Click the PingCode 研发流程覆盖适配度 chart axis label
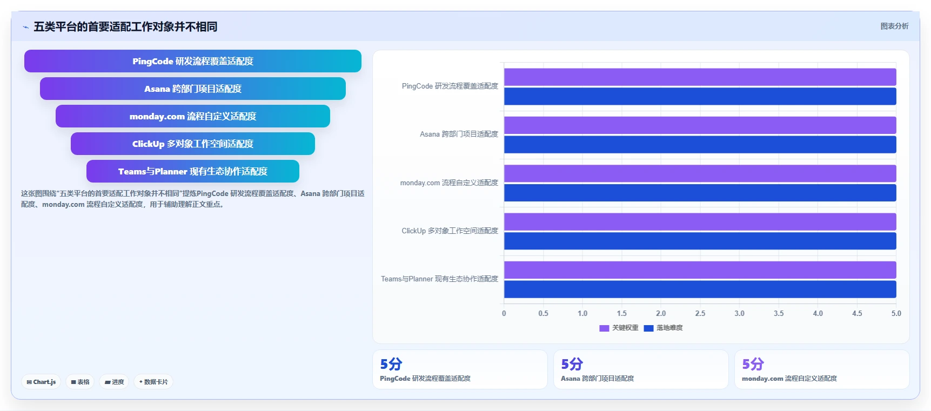This screenshot has width=931, height=411. click(450, 86)
